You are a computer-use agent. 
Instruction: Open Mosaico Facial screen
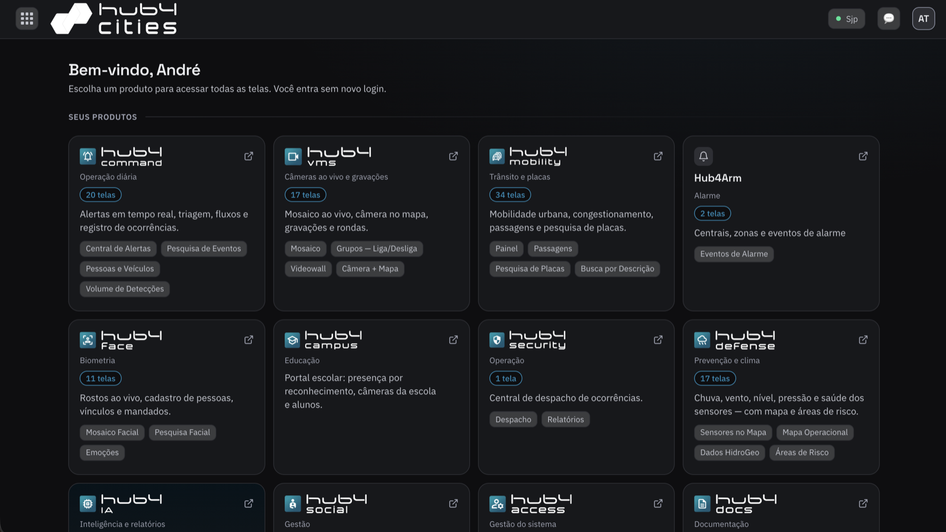112,433
